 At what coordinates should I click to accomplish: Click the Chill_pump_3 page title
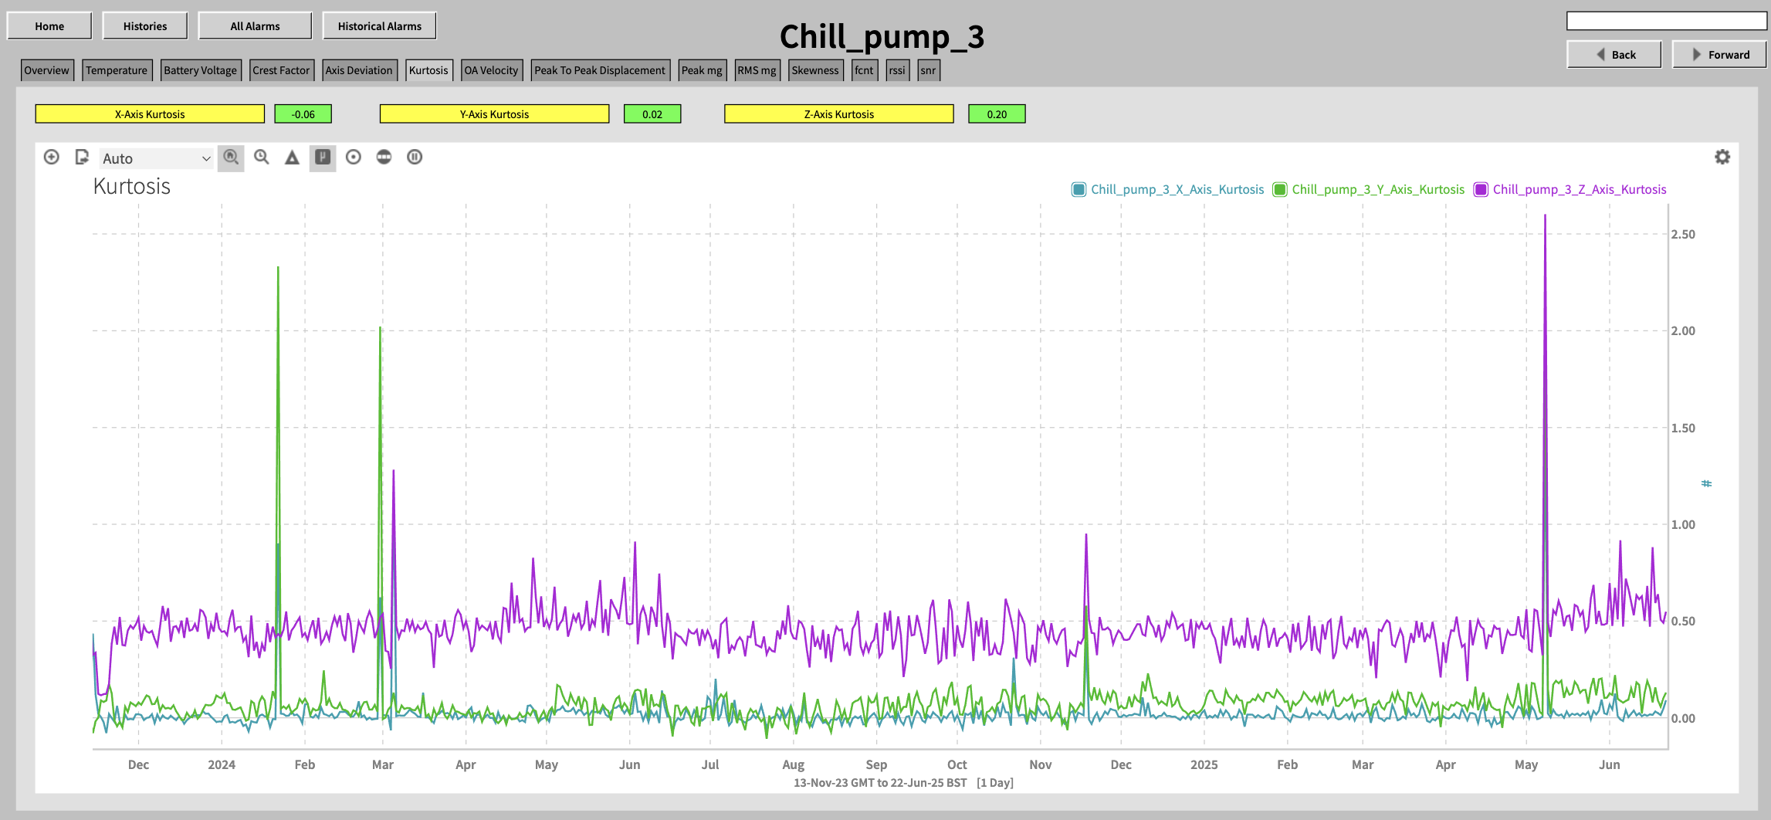[x=882, y=37]
